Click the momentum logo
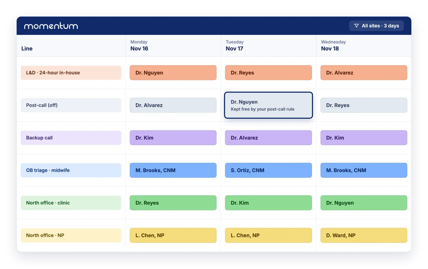This screenshot has width=428, height=269. click(x=51, y=26)
